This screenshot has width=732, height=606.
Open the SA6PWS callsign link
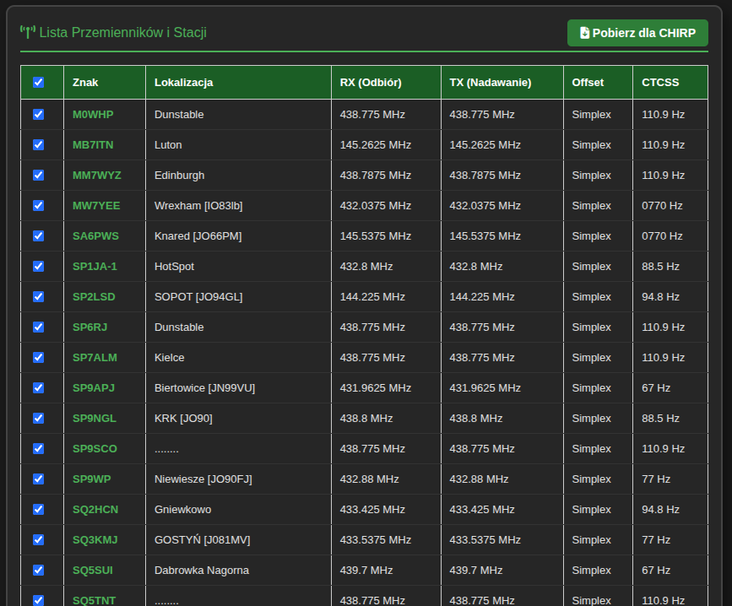[x=95, y=235]
